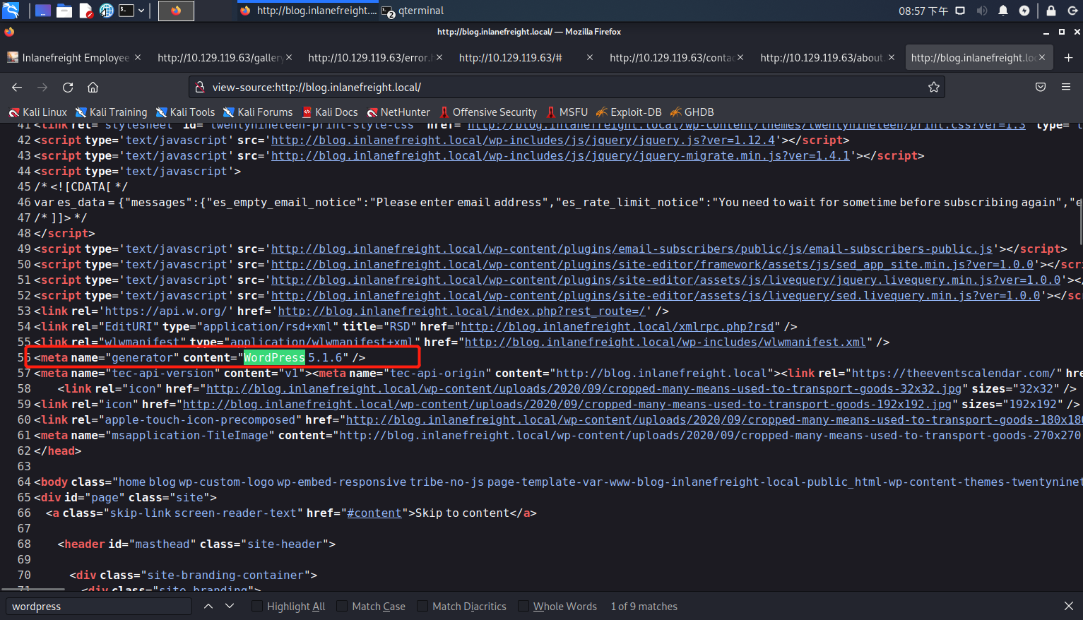Switch to the Inlanefreight Employee tab
The width and height of the screenshot is (1083, 620).
click(74, 58)
